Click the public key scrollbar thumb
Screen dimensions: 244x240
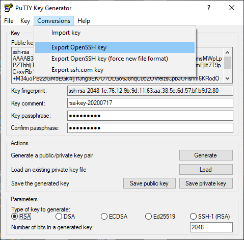[228, 63]
